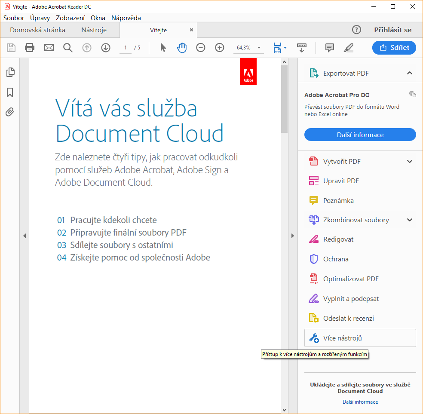Activate the Hand pan tool
423x414 pixels.
tap(182, 48)
